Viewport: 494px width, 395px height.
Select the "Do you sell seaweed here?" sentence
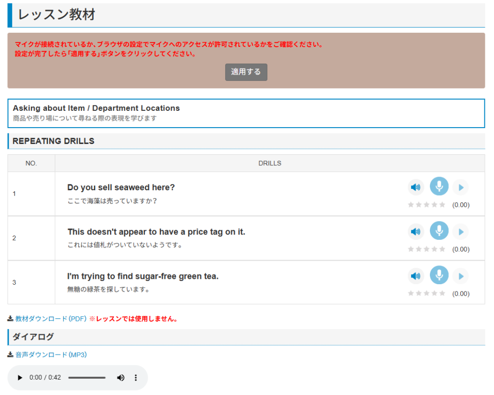[x=121, y=187]
